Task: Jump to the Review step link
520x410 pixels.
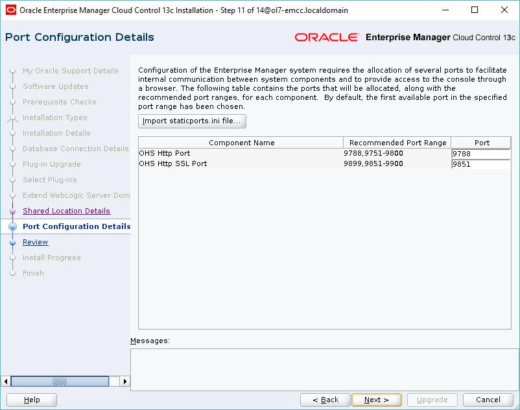Action: (x=35, y=242)
